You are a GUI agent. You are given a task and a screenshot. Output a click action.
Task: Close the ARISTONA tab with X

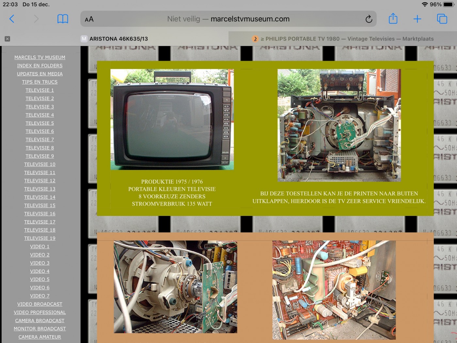[x=8, y=39]
